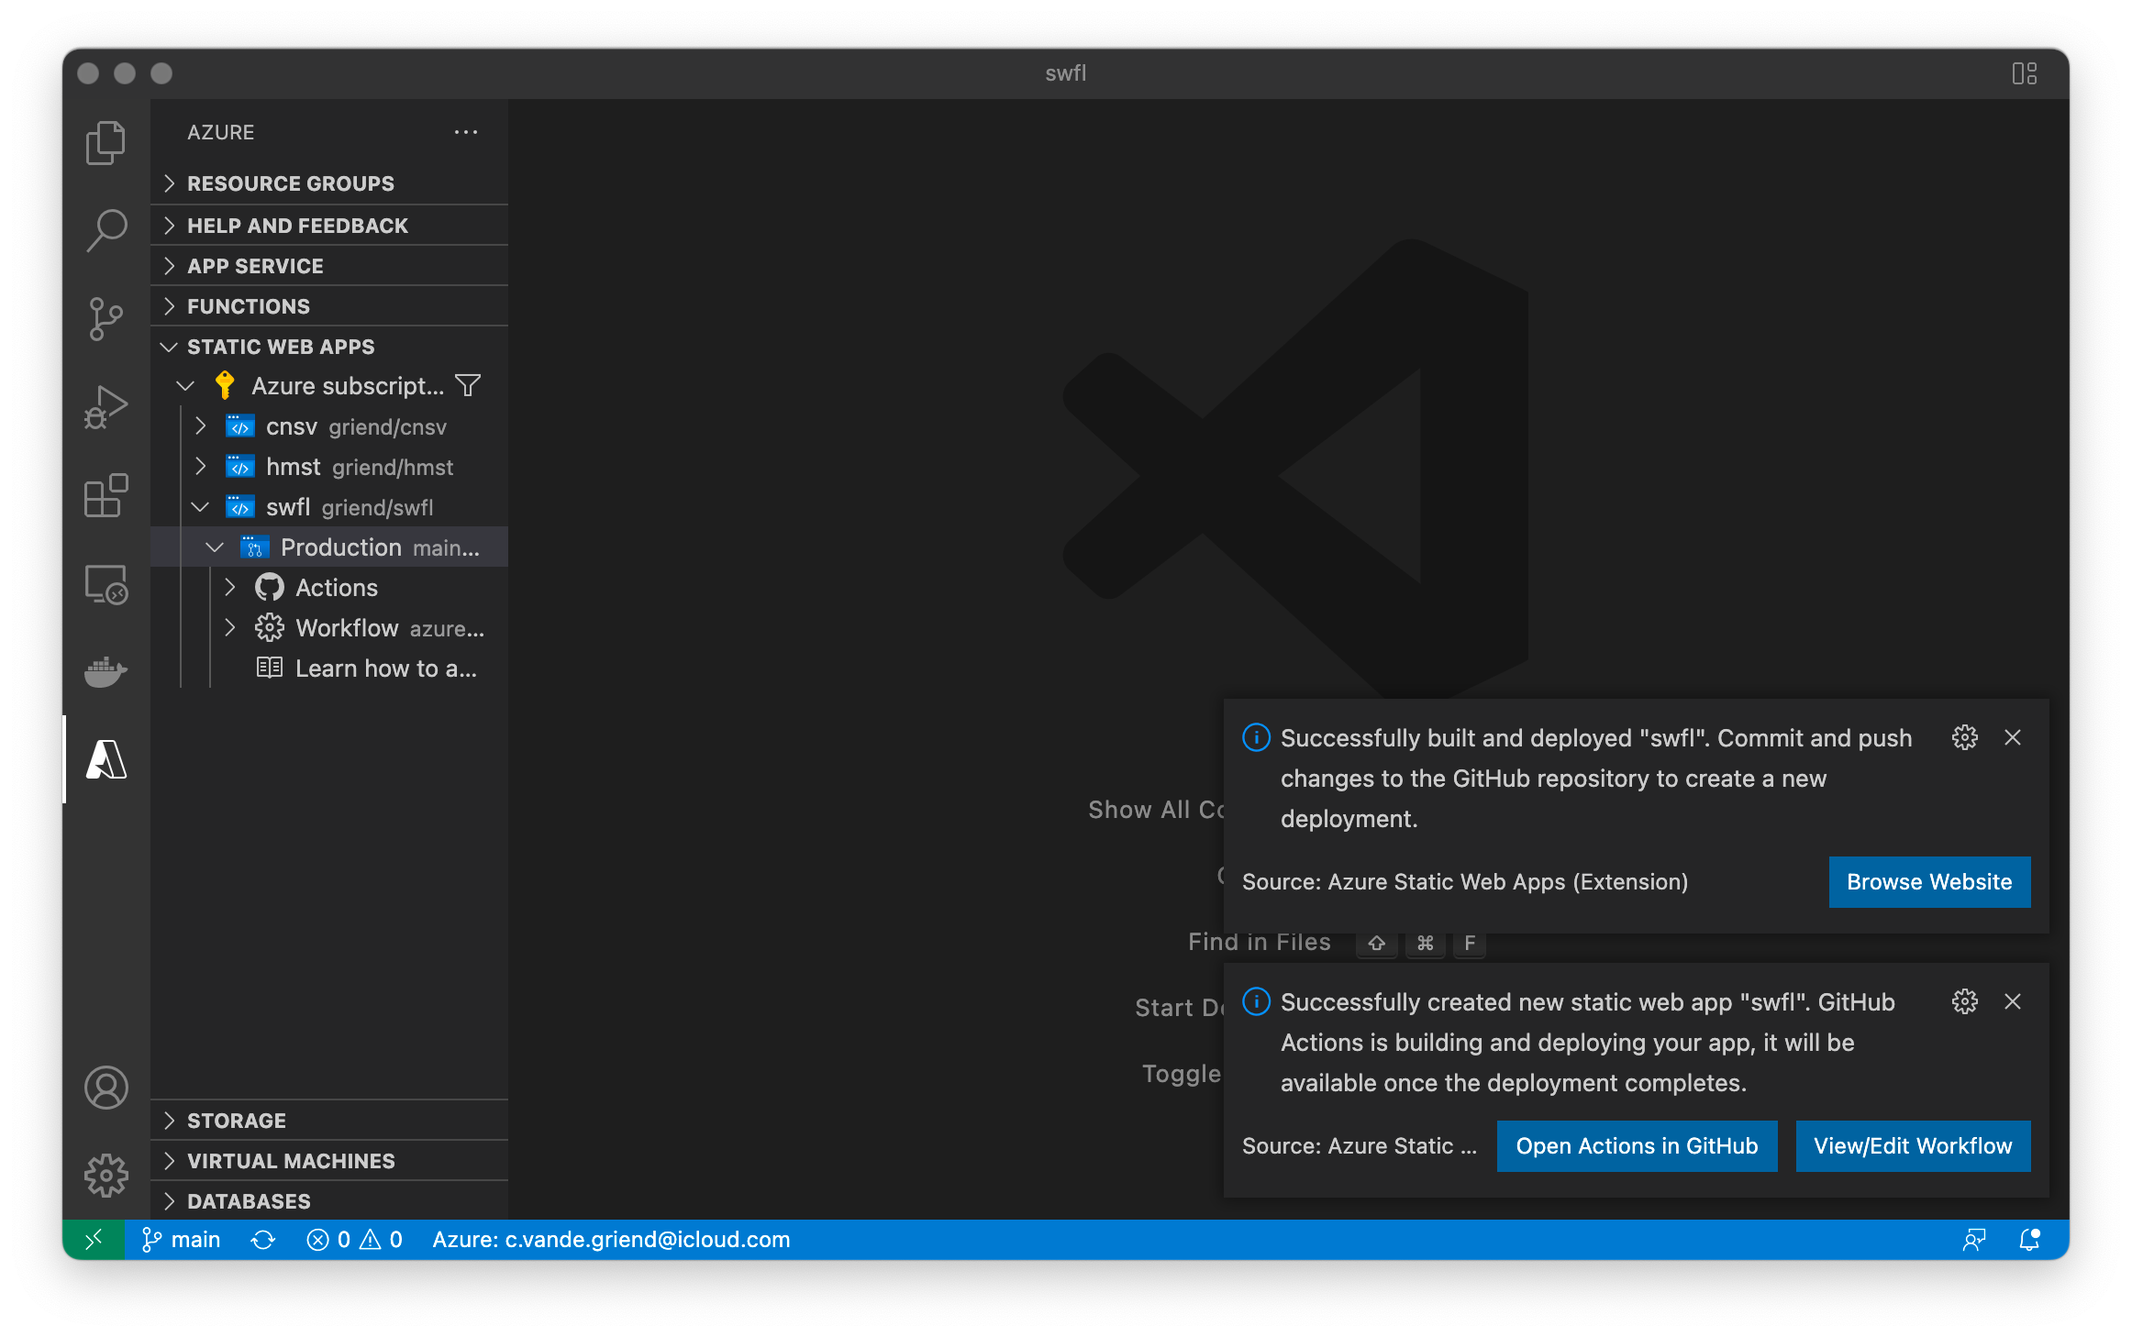Click the GitHub Actions octocat icon
Viewport: 2132px width, 1337px height.
(x=270, y=588)
